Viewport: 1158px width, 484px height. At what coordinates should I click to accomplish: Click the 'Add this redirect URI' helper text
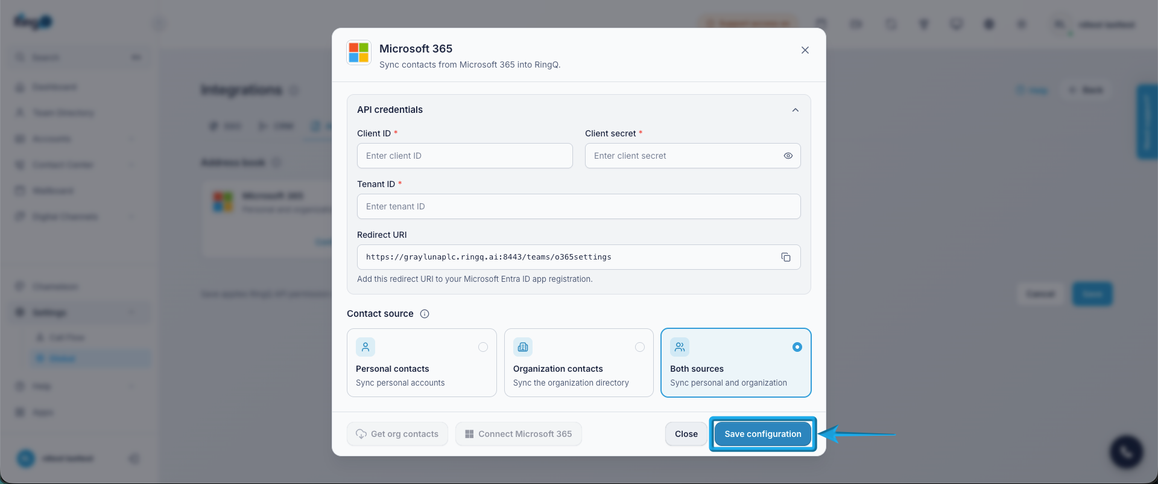(x=475, y=279)
